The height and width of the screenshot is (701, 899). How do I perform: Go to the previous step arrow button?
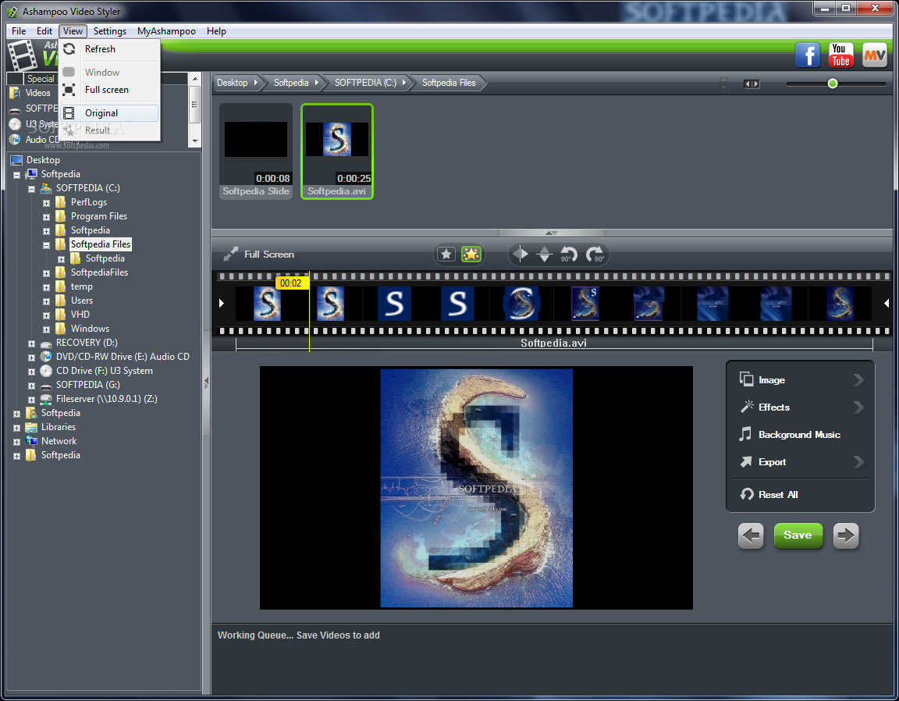pyautogui.click(x=751, y=536)
